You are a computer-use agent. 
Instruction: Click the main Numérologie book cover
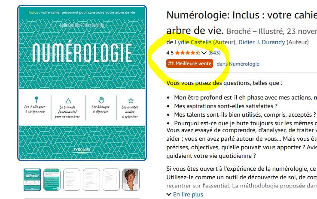click(x=82, y=83)
